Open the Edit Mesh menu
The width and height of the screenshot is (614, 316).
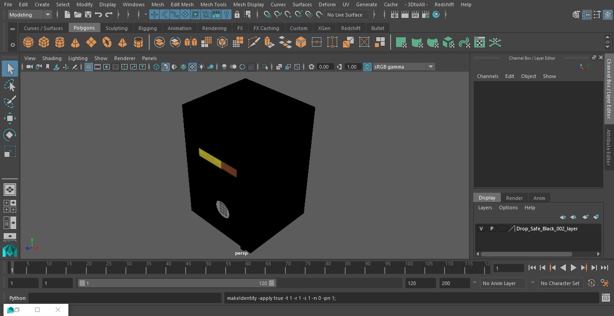[182, 4]
